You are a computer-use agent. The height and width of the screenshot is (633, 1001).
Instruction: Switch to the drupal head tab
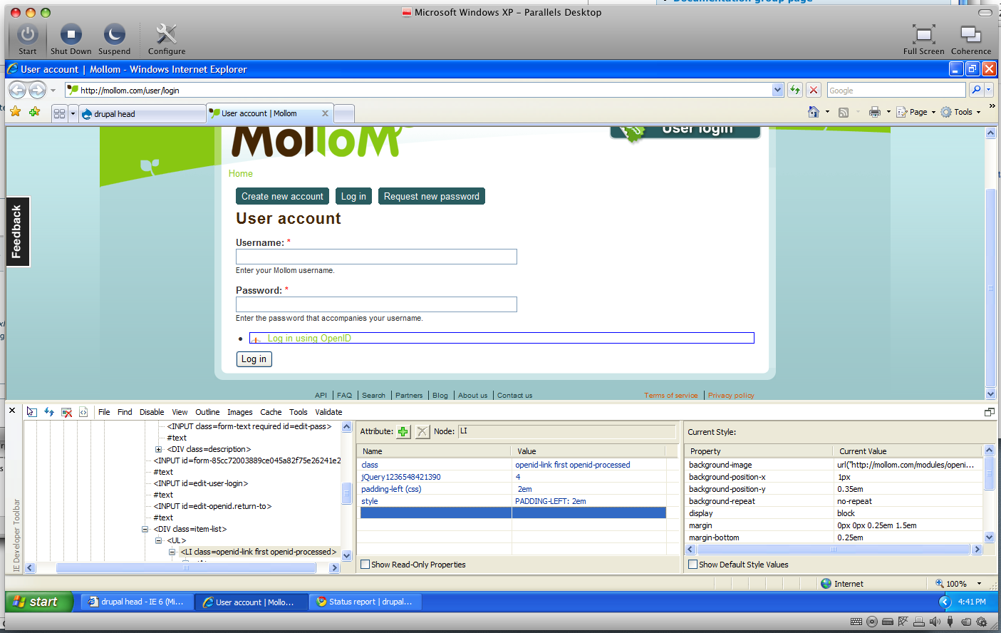(x=142, y=114)
